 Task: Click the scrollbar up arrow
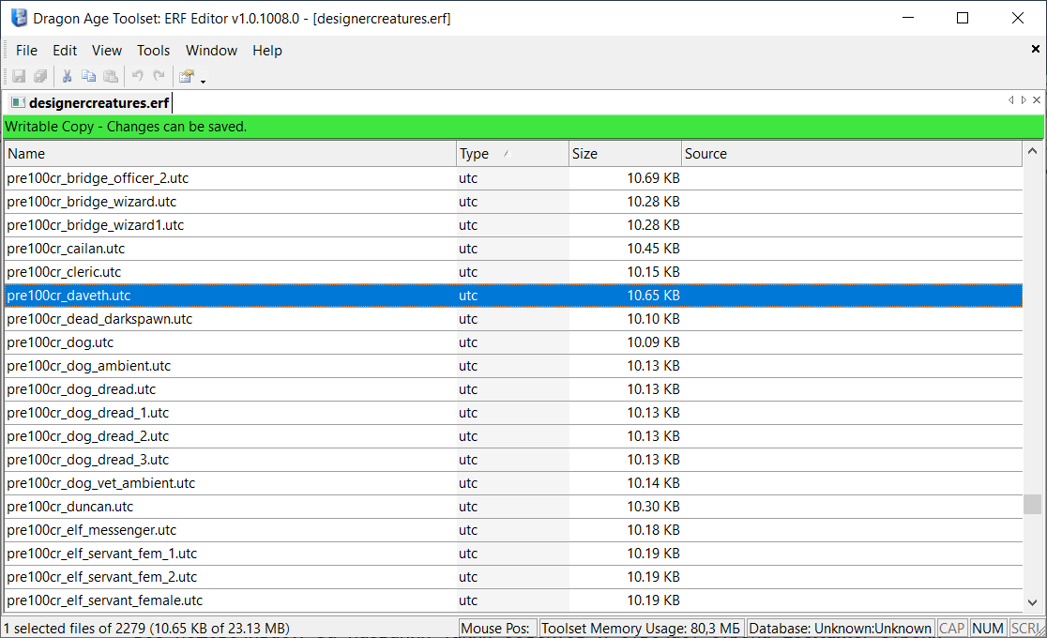point(1032,151)
